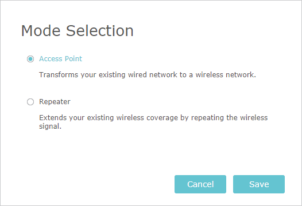Switch operation mode to Repeater

(x=30, y=102)
